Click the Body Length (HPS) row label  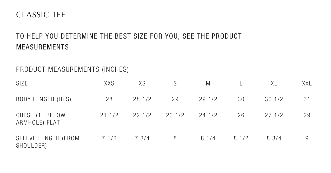point(44,99)
